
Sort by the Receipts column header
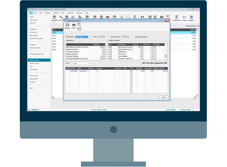point(140,68)
